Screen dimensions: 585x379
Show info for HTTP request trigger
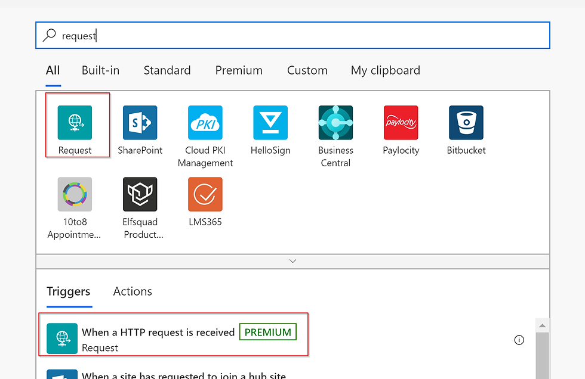[519, 340]
